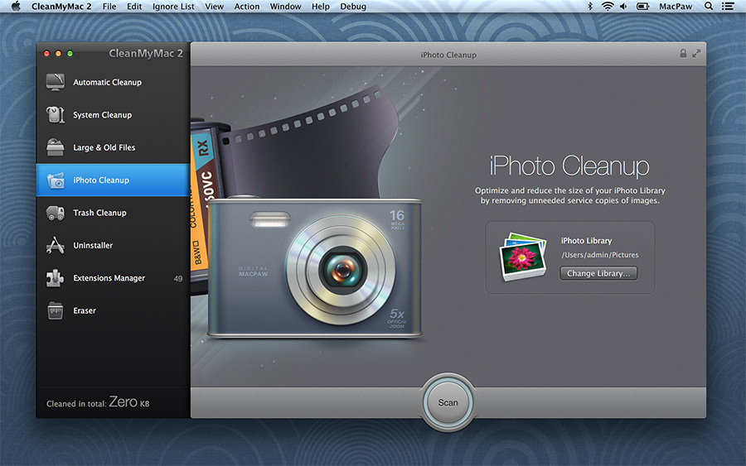Viewport: 746px width, 466px height.
Task: Click MacPaw user name in menu bar
Action: [x=675, y=6]
